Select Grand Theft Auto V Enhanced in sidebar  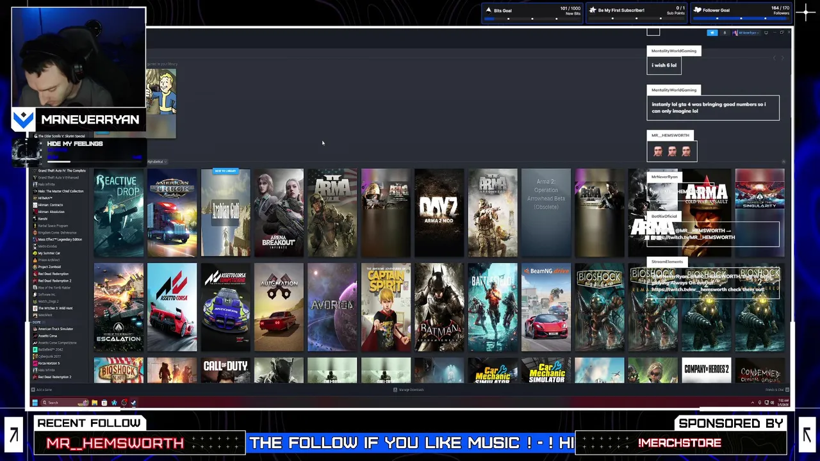56,177
